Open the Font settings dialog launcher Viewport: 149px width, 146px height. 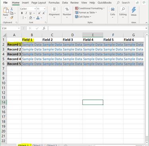(x=46, y=22)
